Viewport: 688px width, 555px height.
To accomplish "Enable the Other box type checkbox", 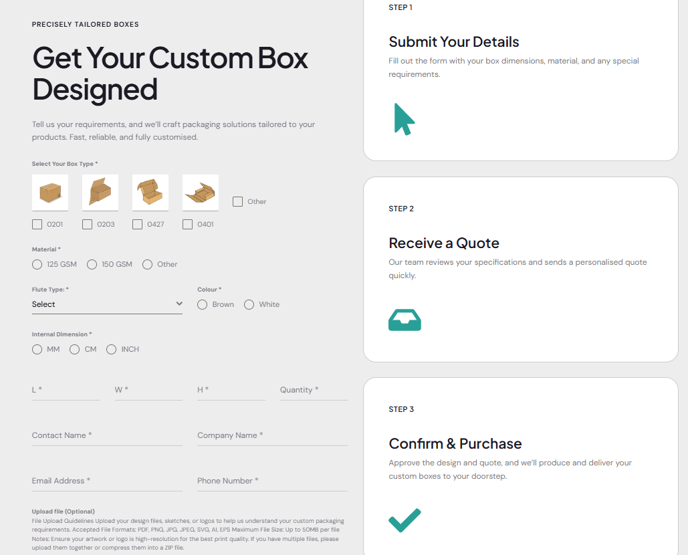I will click(x=238, y=201).
